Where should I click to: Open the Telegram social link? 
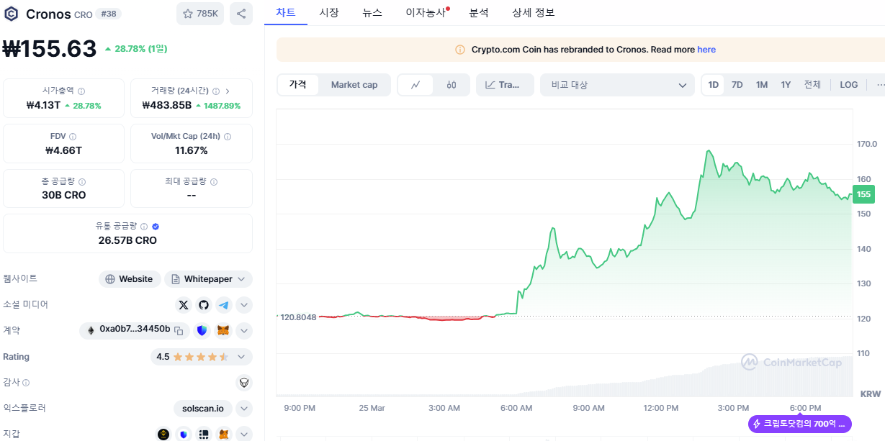point(224,305)
